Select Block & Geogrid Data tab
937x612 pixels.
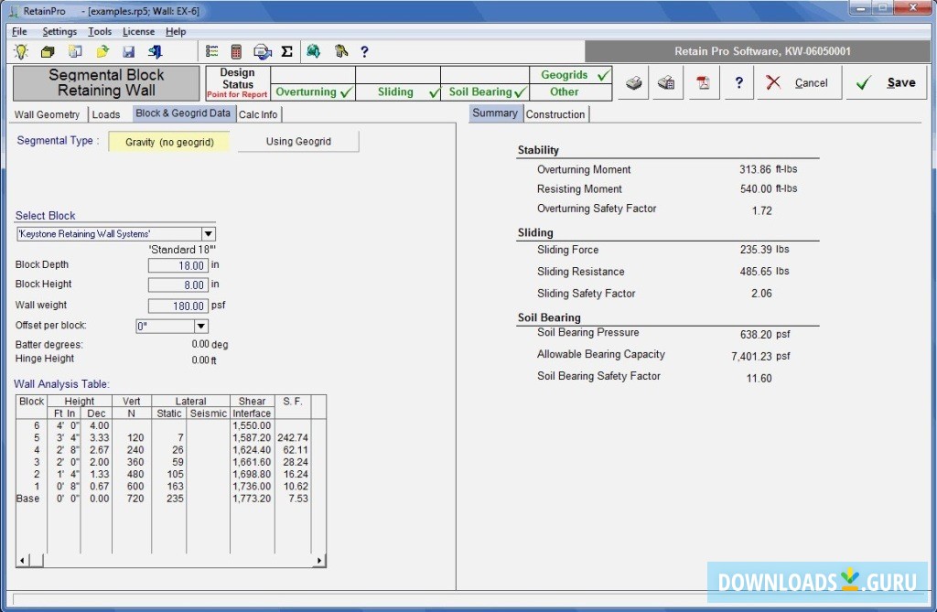click(183, 113)
